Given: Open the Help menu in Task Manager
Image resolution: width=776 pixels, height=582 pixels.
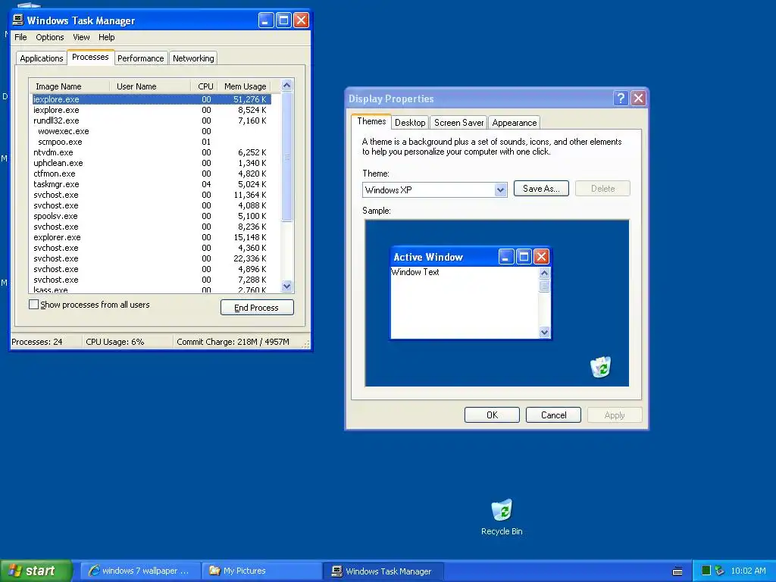Looking at the screenshot, I should (x=106, y=37).
